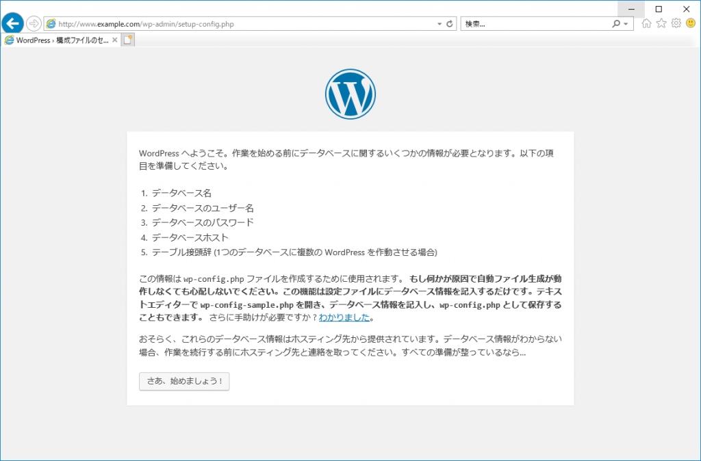Refresh the page with the reload icon
Viewport: 701px width, 461px height.
tap(450, 24)
